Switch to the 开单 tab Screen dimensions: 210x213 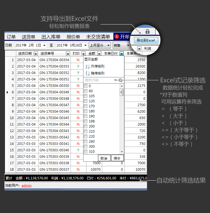122,37
